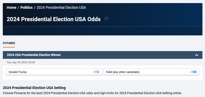
Task: Click the Choose Pinnacle description paragraph
Action: (x=92, y=93)
